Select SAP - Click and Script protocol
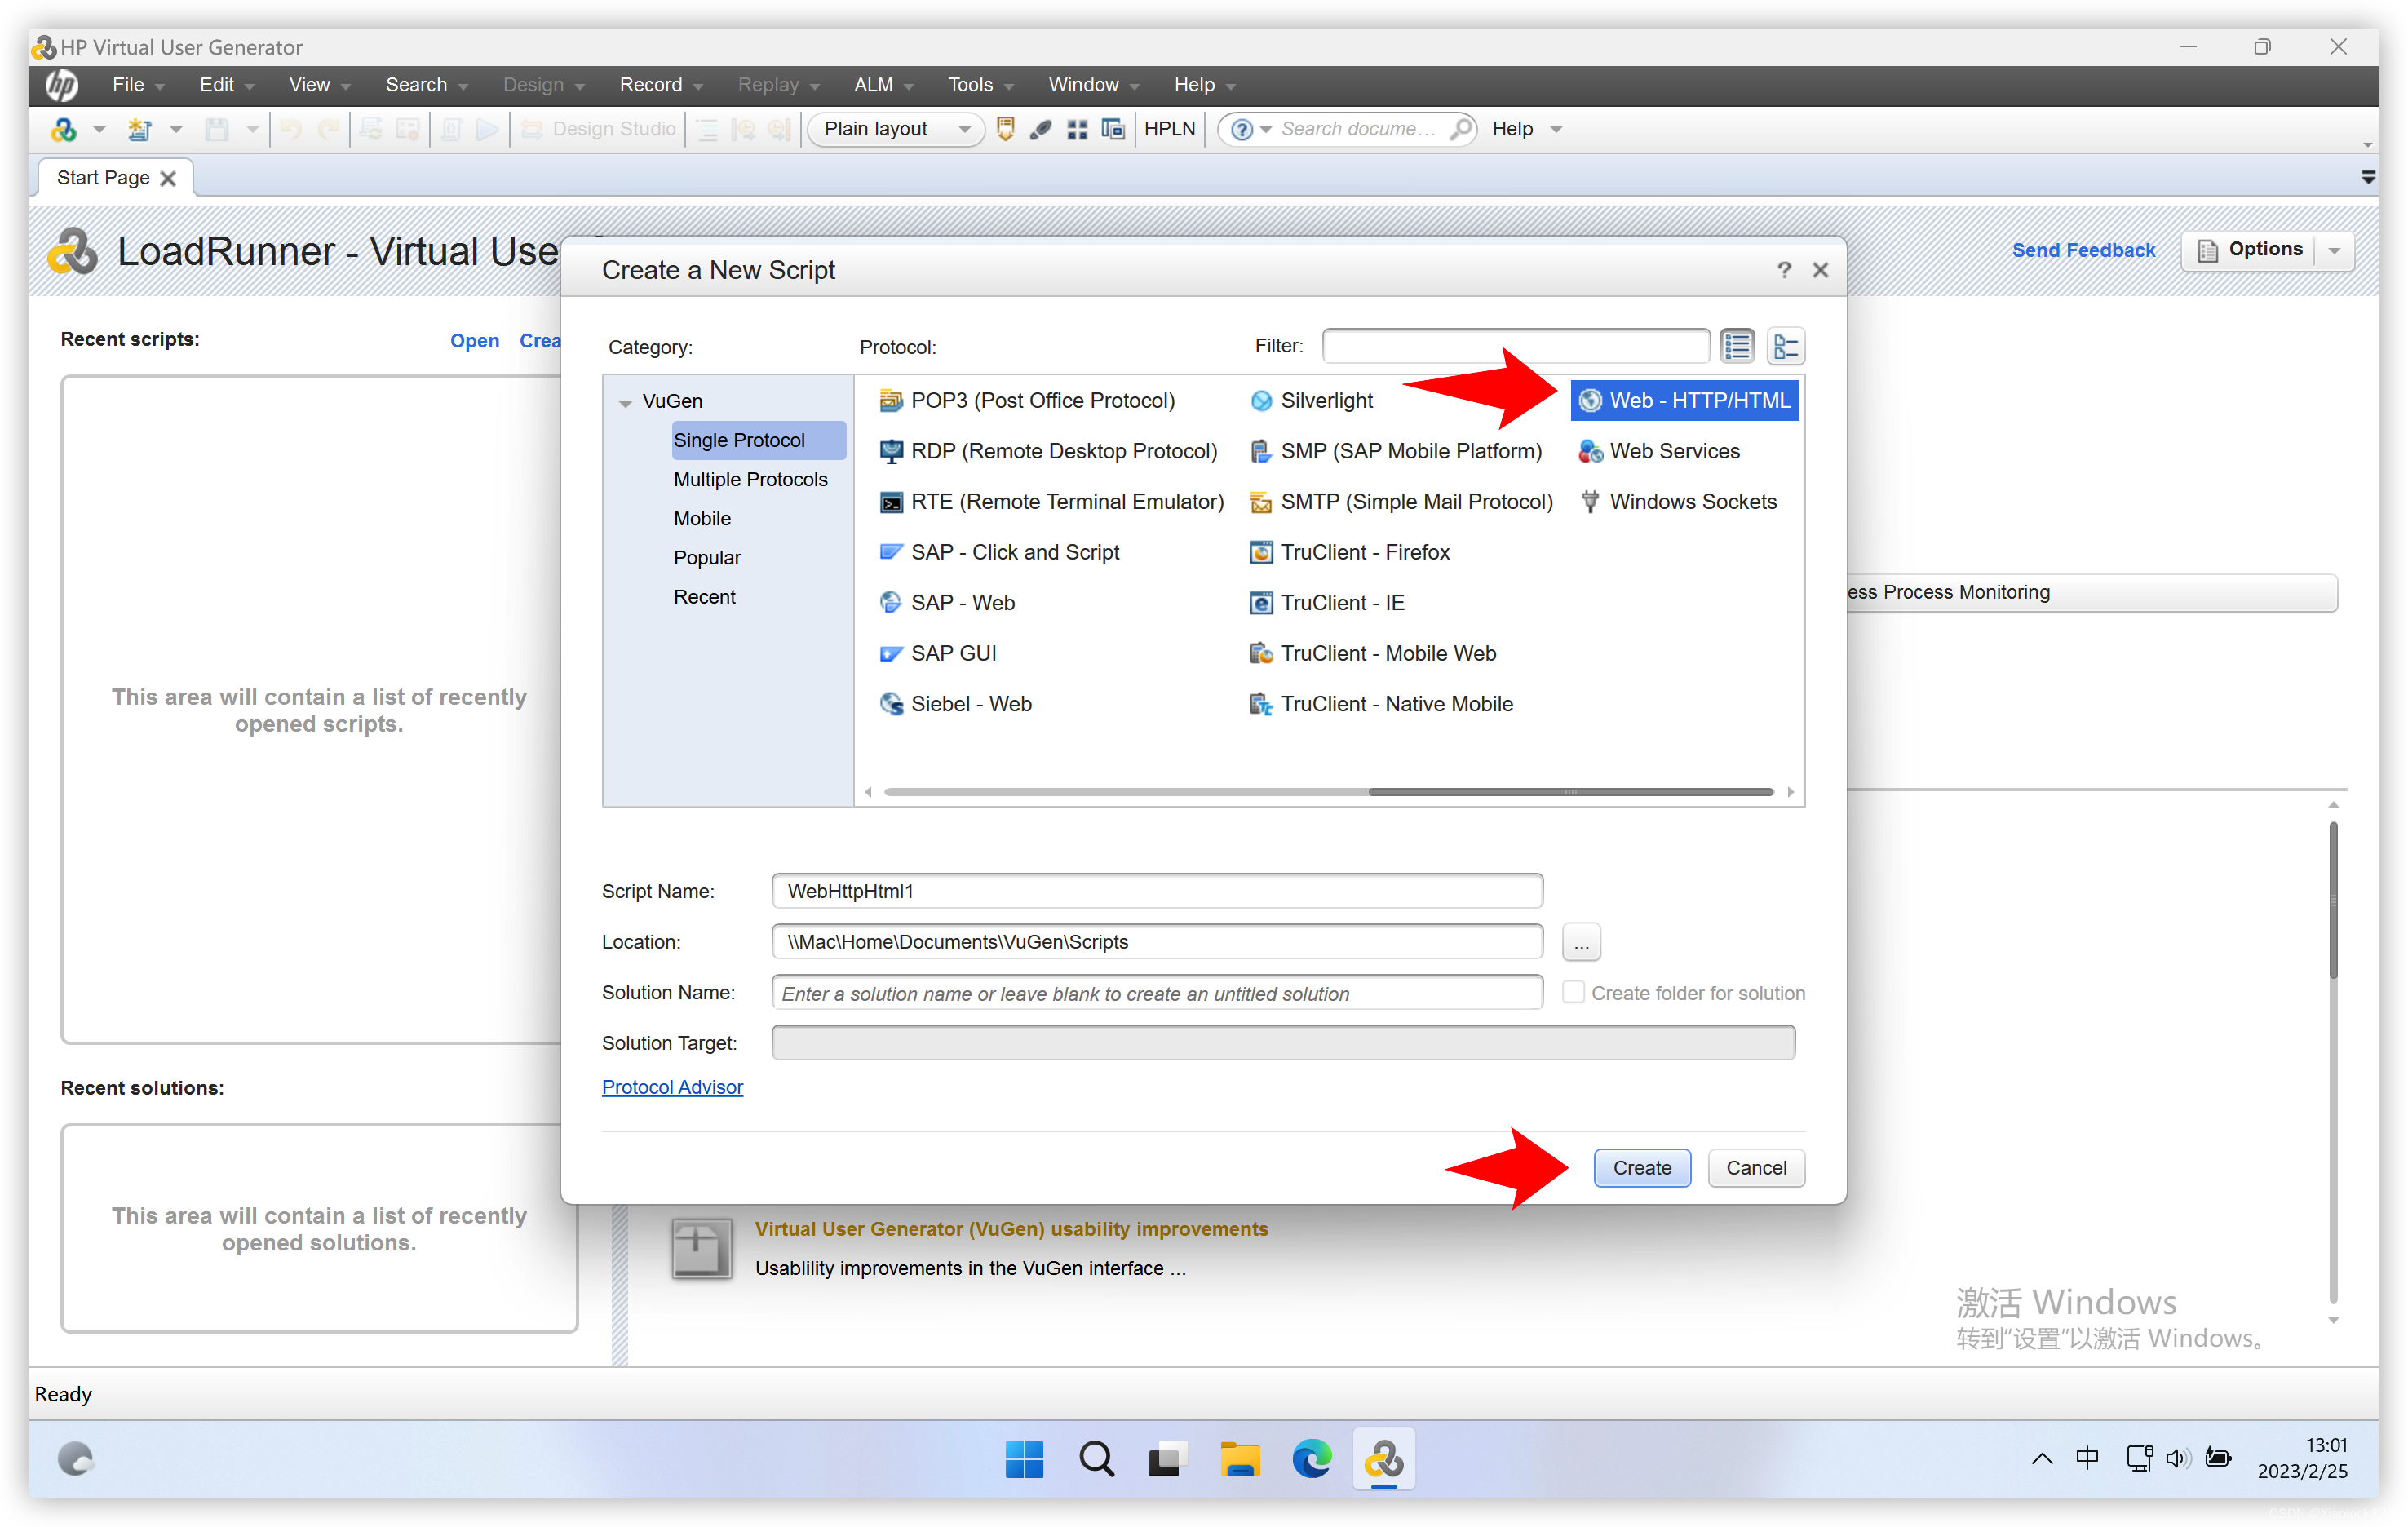Viewport: 2408px width, 1527px height. pyautogui.click(x=999, y=552)
